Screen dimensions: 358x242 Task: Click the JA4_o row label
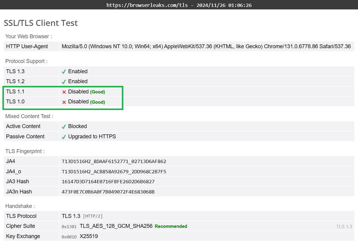tap(14, 171)
